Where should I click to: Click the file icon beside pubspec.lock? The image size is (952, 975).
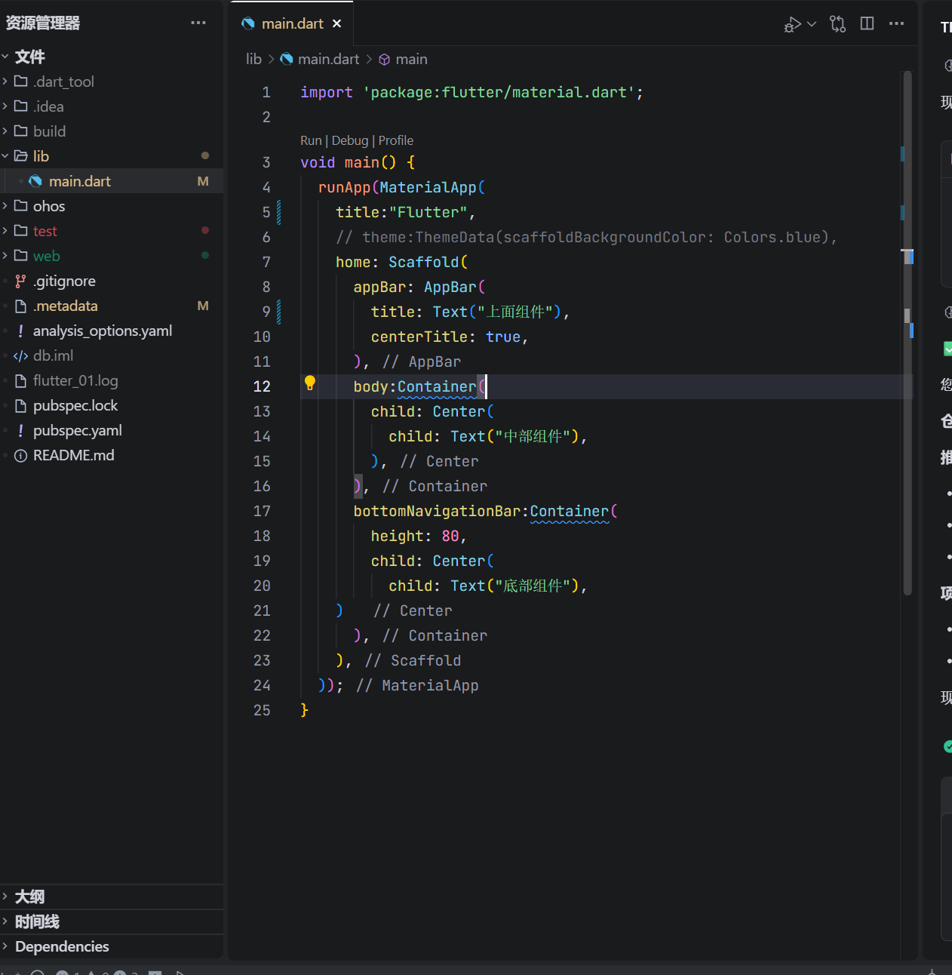pyautogui.click(x=20, y=405)
